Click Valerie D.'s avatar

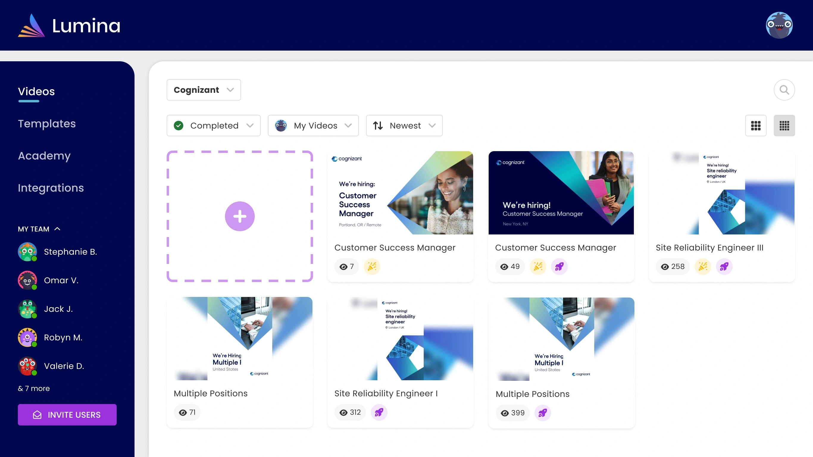coord(27,366)
